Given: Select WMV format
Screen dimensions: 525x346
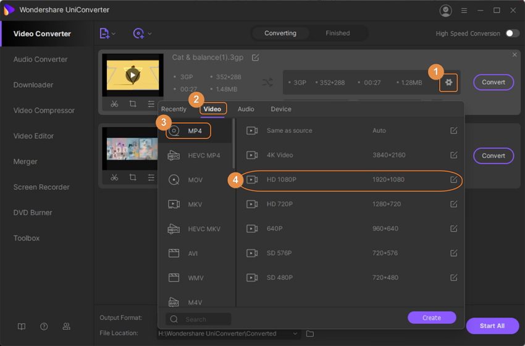Looking at the screenshot, I should coord(196,278).
